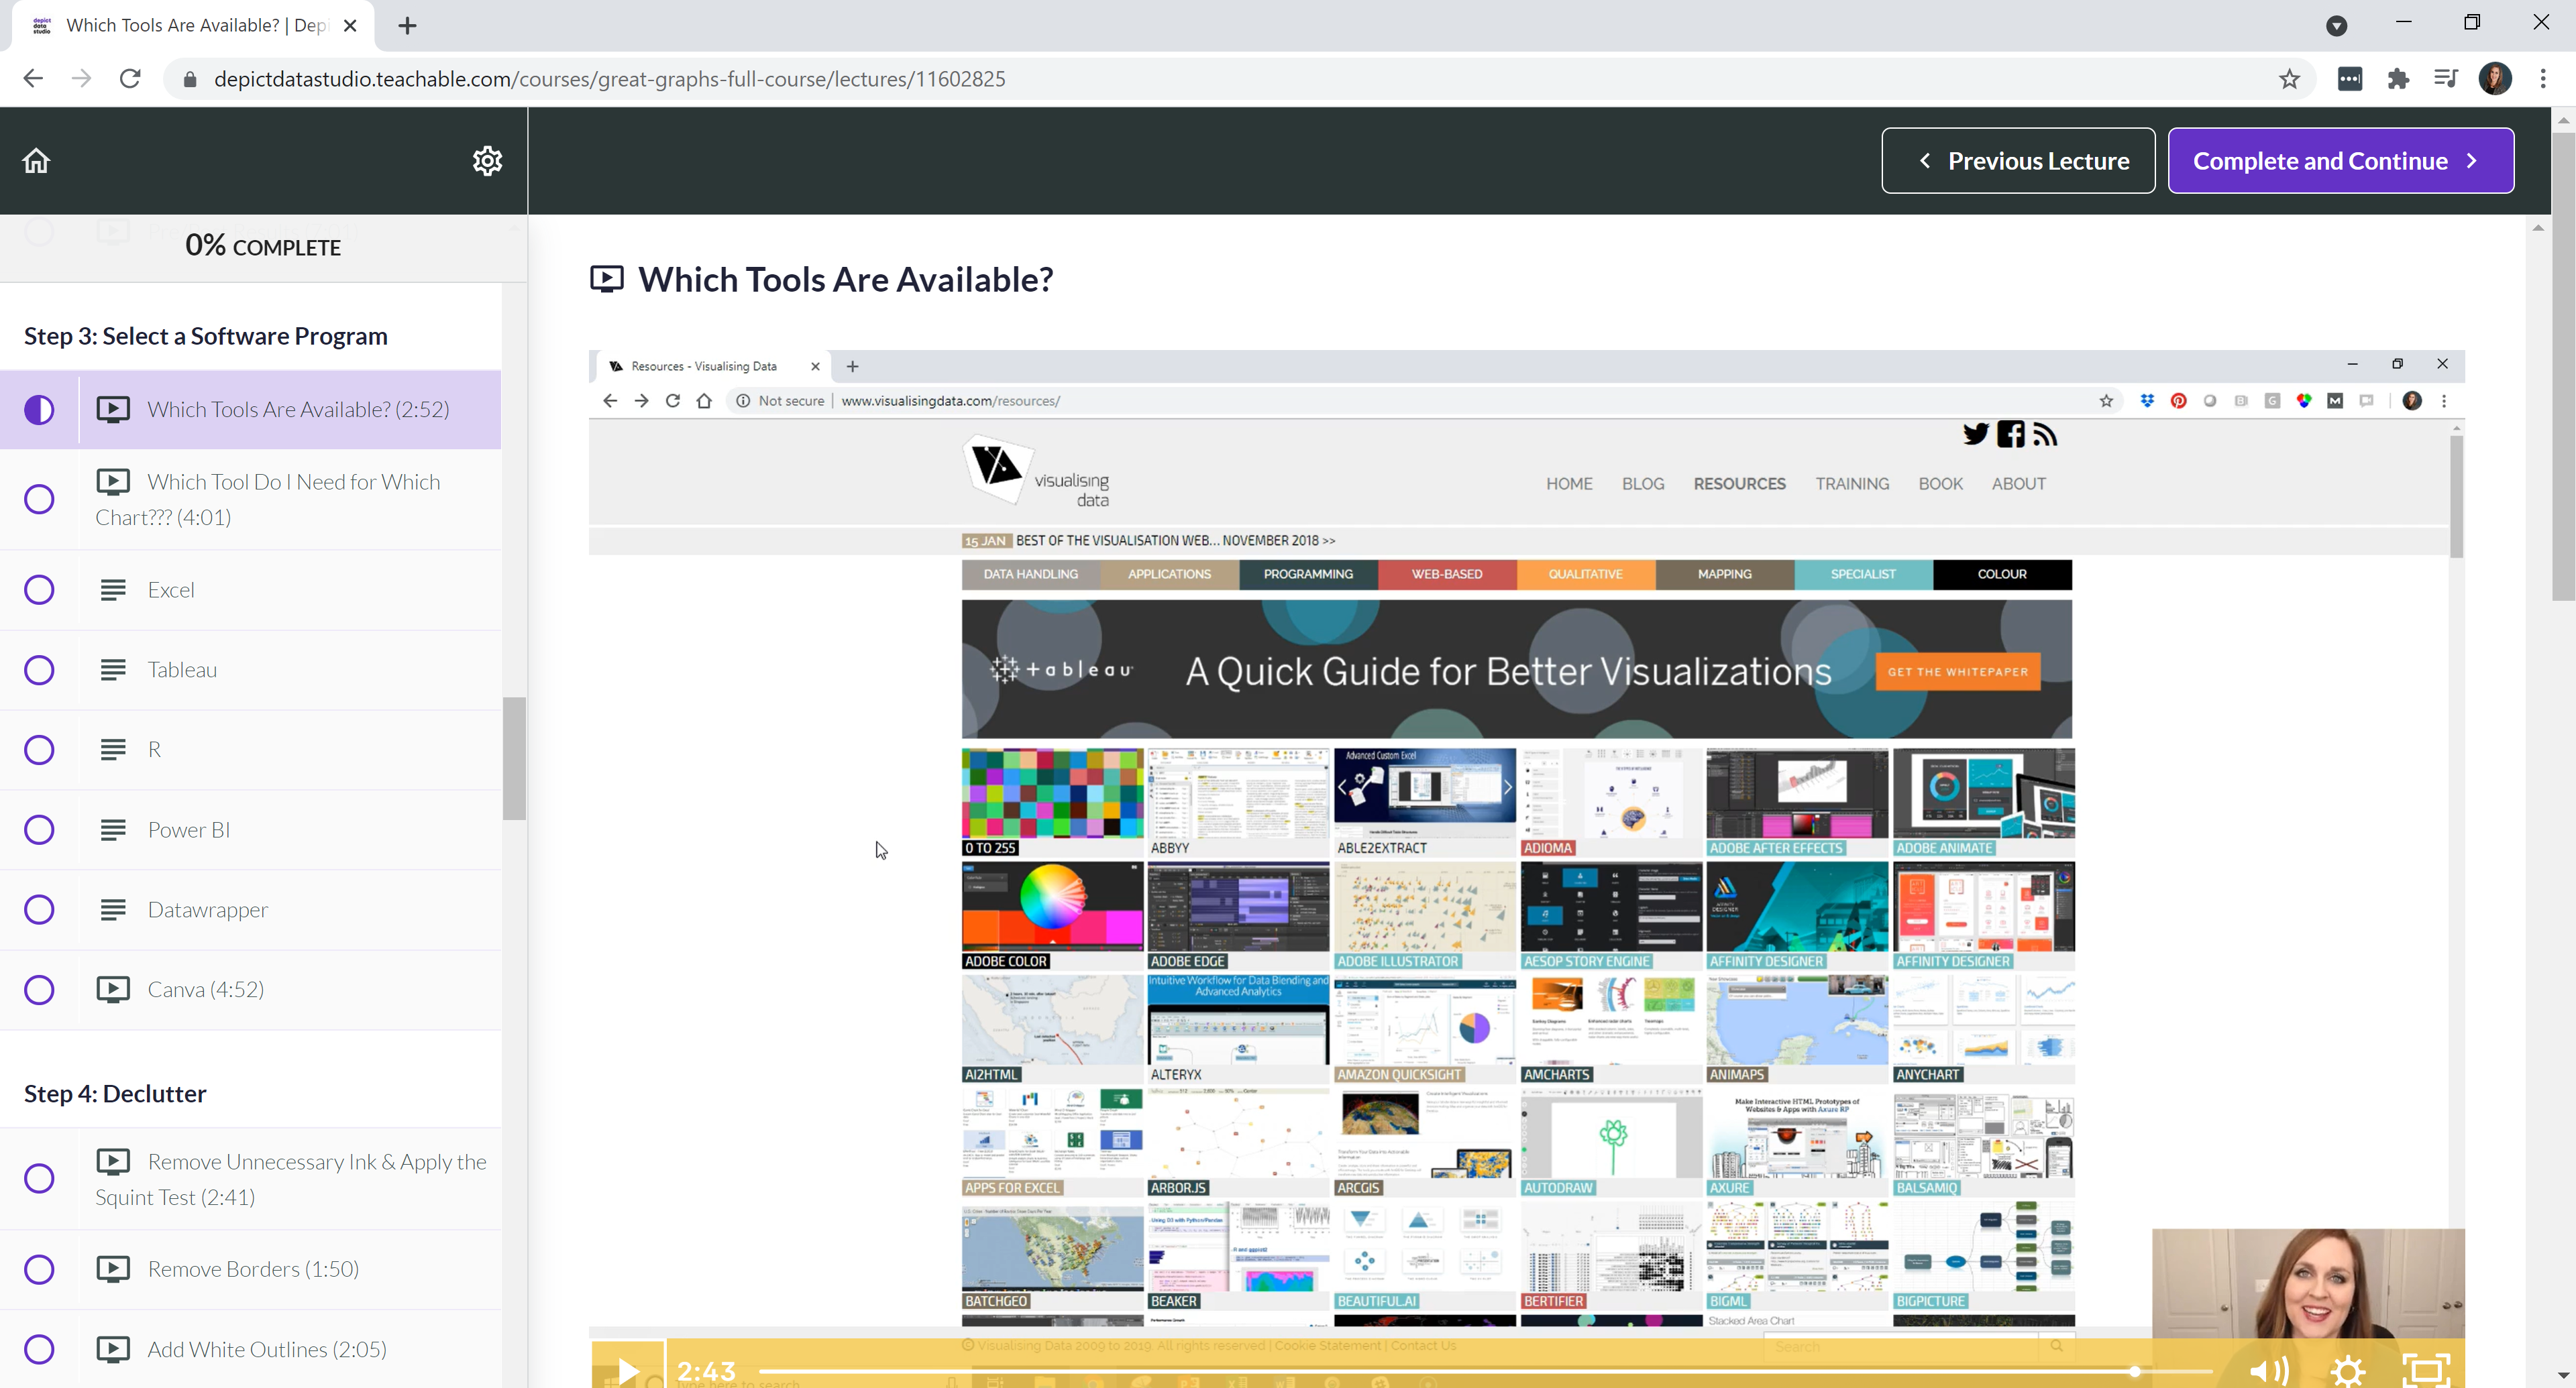Click the text icon beside Excel lecture
This screenshot has height=1388, width=2576.
point(113,591)
